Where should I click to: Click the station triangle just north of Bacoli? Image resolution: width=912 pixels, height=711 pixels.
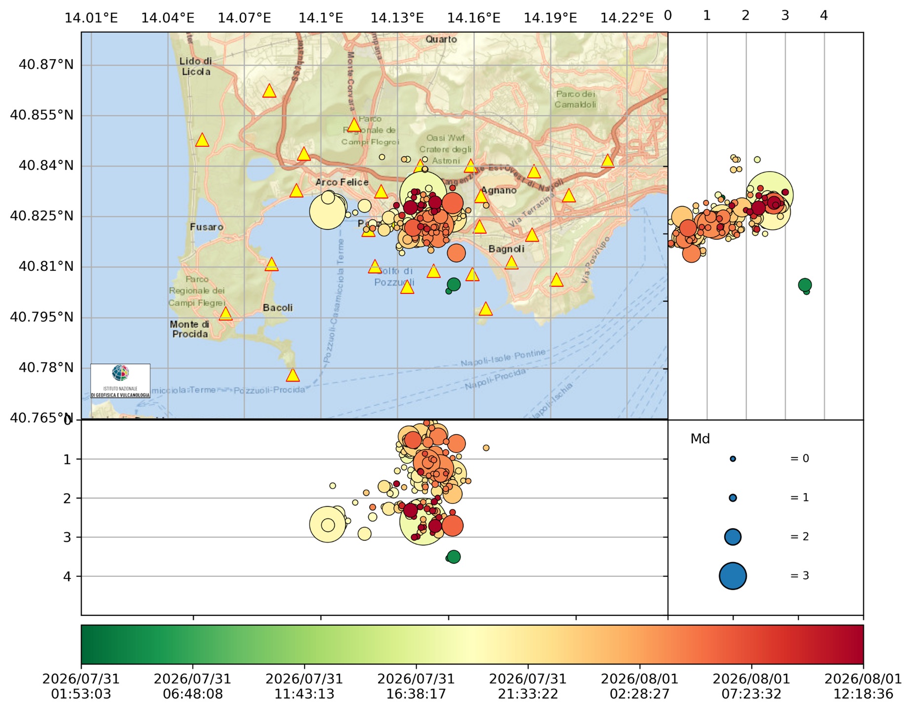(271, 265)
